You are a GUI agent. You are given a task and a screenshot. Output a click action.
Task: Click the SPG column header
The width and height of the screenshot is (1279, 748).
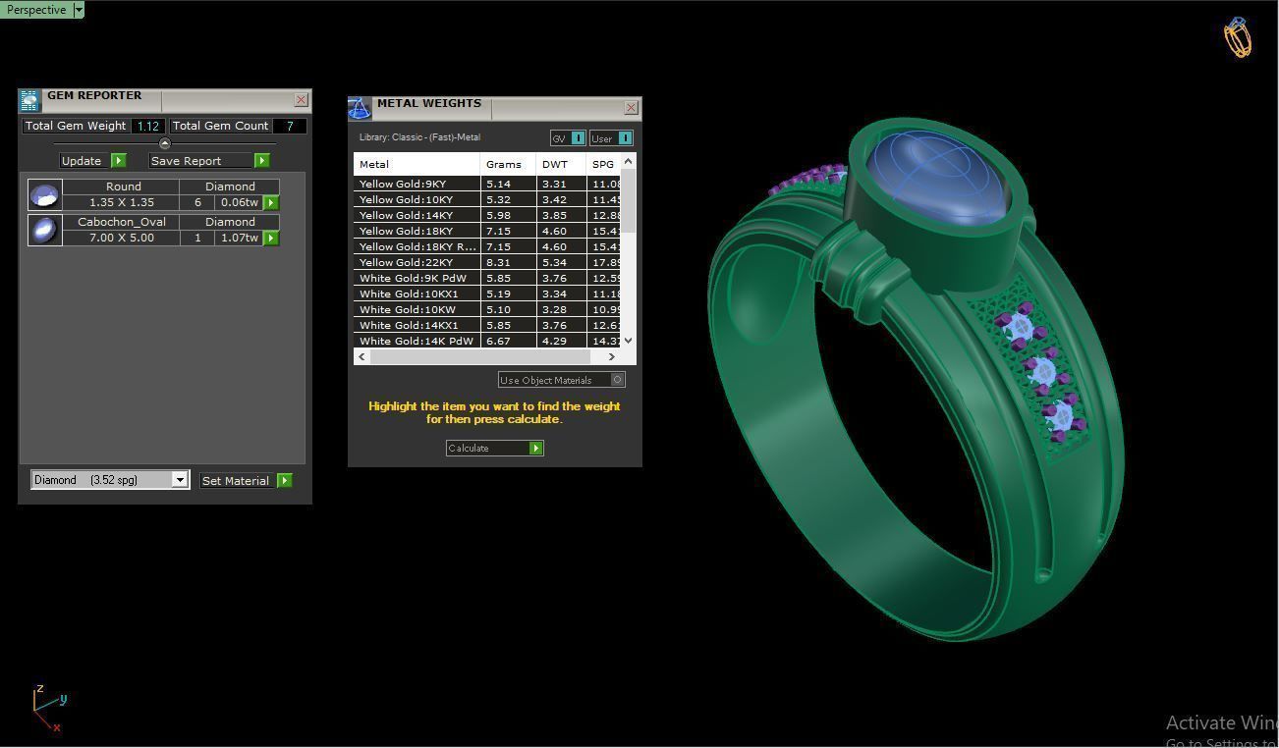pyautogui.click(x=603, y=164)
